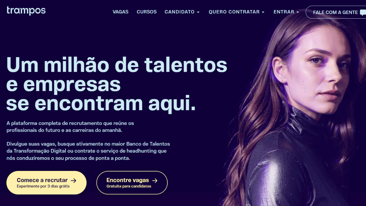366x206 pixels.
Task: Click the Experimente por 3 dias grátis subtitle
Action: tap(43, 186)
